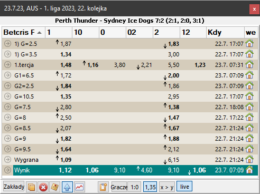The image size is (260, 194).
Task: Click the x > y button
Action: click(x=167, y=187)
